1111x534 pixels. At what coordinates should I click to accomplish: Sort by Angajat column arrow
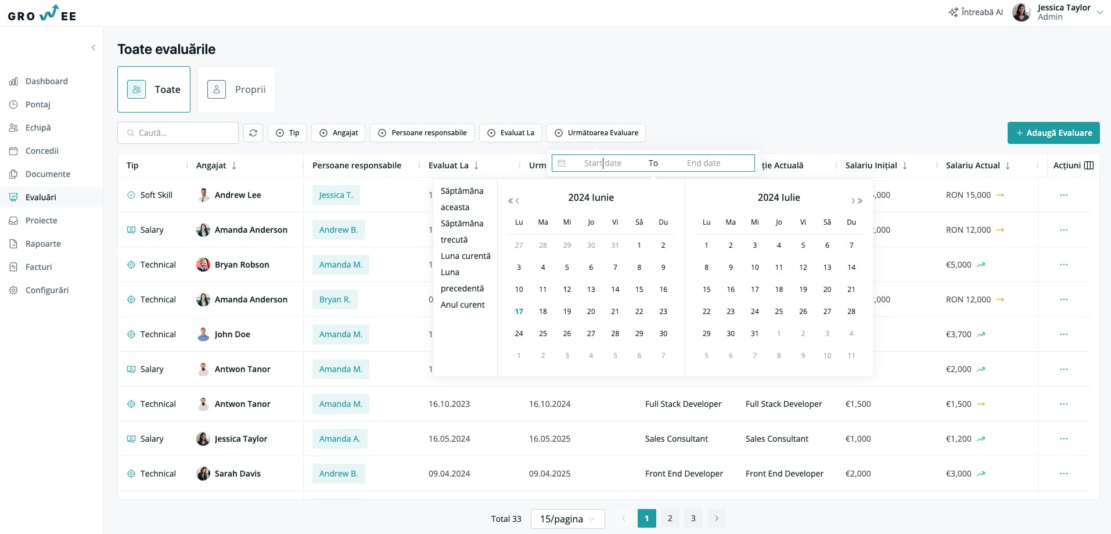(234, 165)
